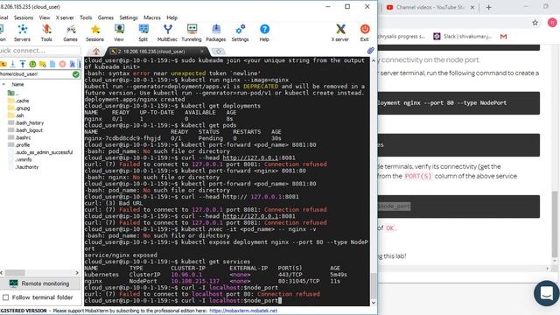Confirm path with green check icon

pos(76,74)
